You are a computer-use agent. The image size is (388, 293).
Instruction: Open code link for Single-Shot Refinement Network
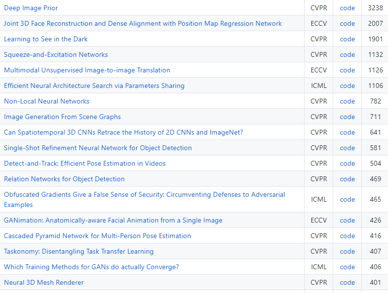[347, 148]
